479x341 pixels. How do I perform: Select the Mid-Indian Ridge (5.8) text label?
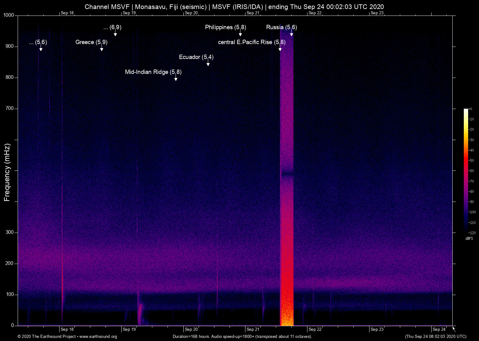click(153, 72)
